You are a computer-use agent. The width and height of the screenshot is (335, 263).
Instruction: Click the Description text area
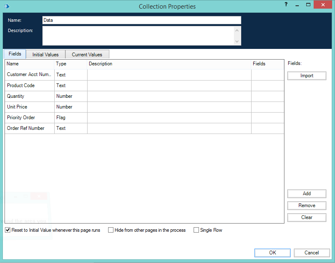pos(138,36)
